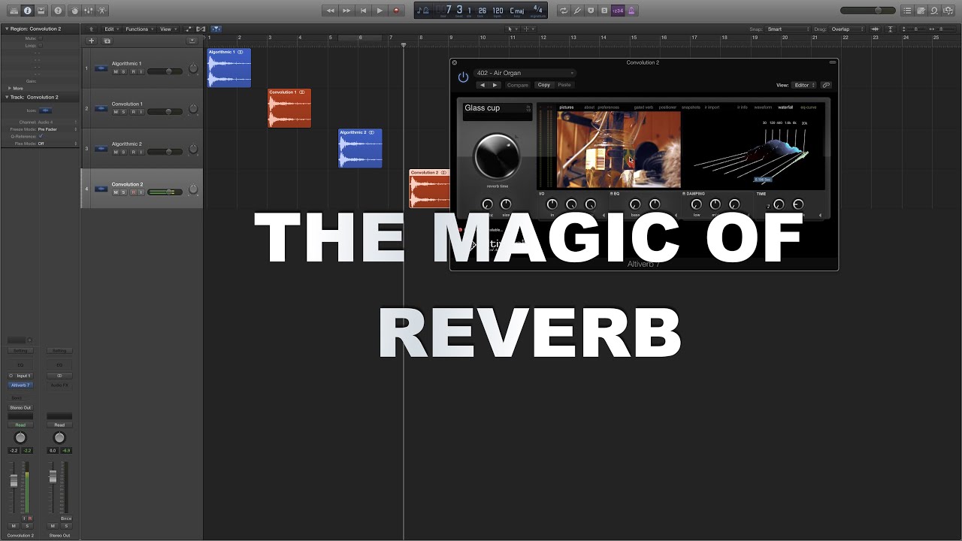Mute the Algorithmic 1 track
The height and width of the screenshot is (541, 962).
116,71
